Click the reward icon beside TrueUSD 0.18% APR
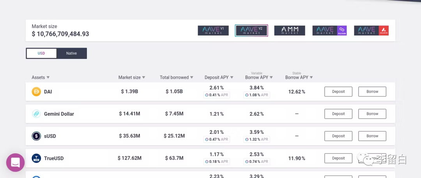Viewport: 421px width, 178px height. 207,162
